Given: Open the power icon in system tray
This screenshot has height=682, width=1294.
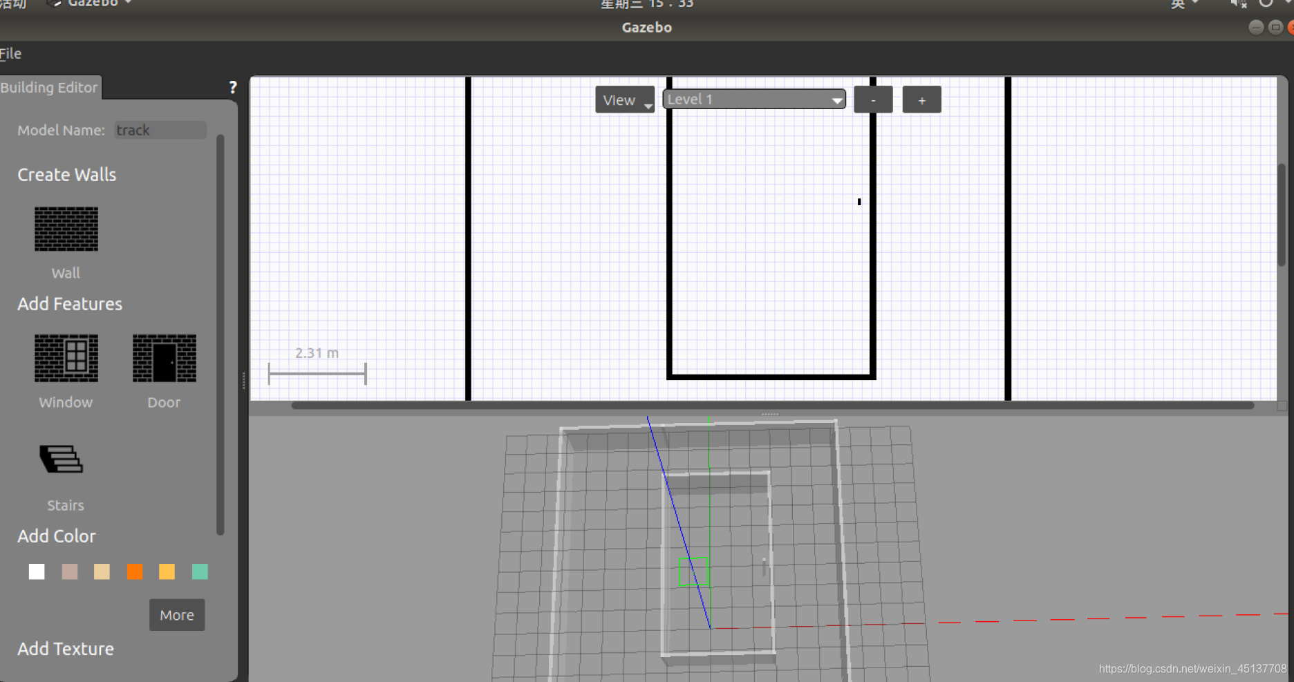Looking at the screenshot, I should tap(1266, 3).
